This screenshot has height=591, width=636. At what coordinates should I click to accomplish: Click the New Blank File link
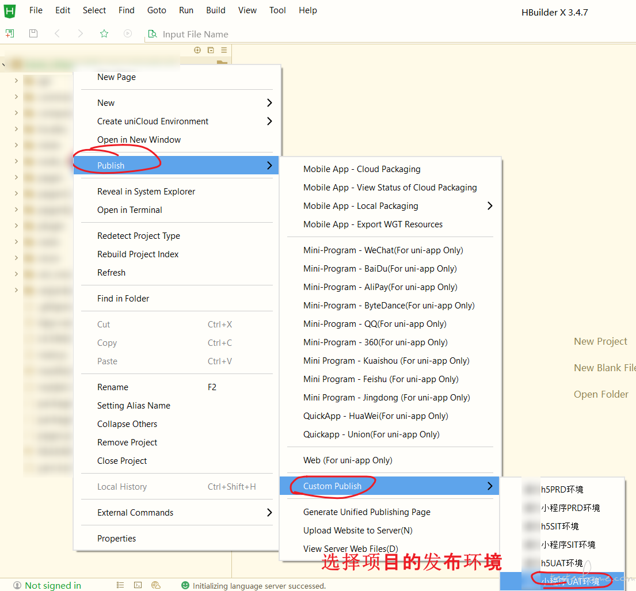click(604, 368)
